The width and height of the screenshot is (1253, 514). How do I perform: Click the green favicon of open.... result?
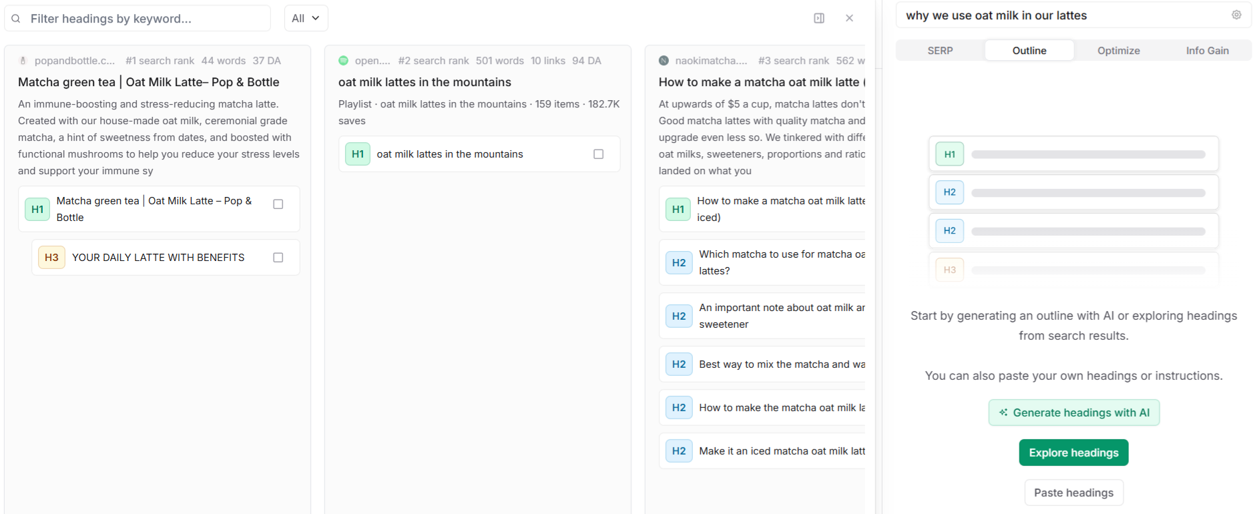pyautogui.click(x=343, y=61)
